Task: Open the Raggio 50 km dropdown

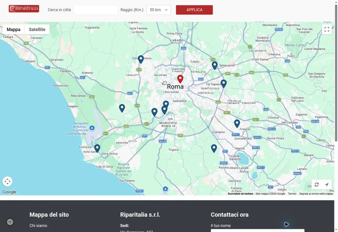Action: [158, 10]
